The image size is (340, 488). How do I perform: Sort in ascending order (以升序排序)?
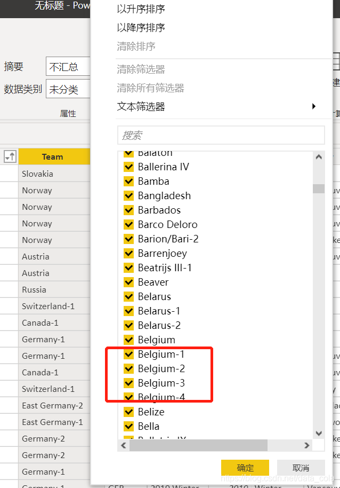pyautogui.click(x=141, y=9)
